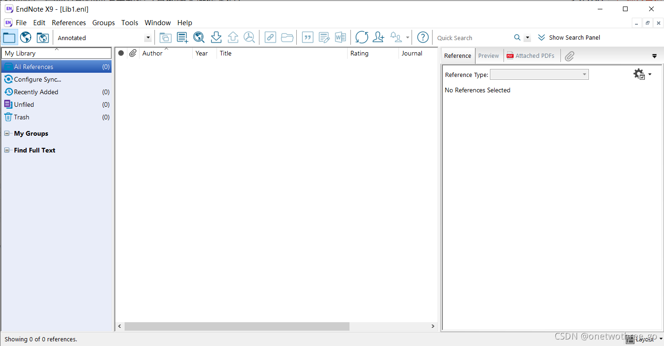The height and width of the screenshot is (346, 664).
Task: Open the Help menu
Action: click(185, 23)
